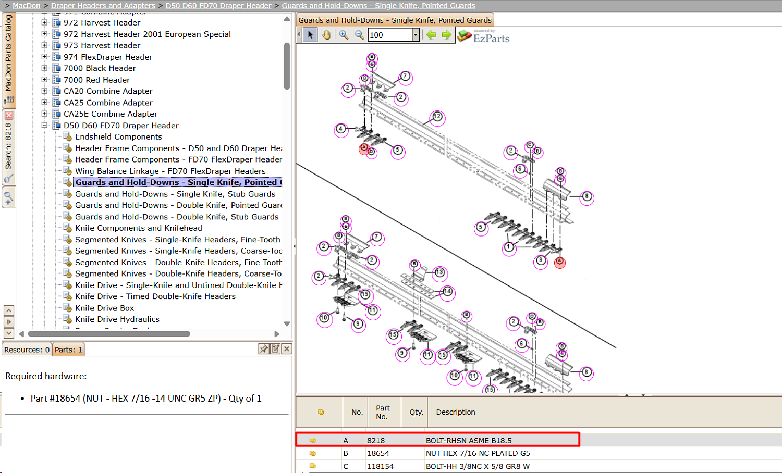
Task: Open Guards and Hold-Downs breadcrumb link
Action: click(378, 6)
